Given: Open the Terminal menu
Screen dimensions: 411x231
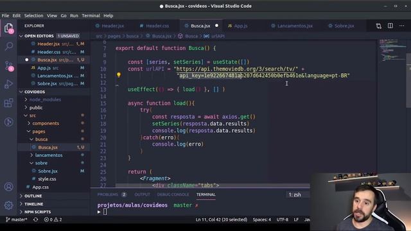Looking at the screenshot, I should pyautogui.click(x=91, y=15).
